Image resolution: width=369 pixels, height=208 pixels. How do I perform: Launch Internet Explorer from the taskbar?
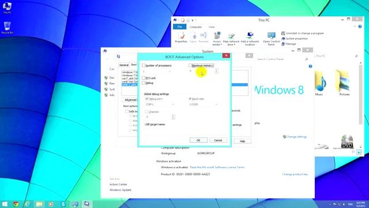click(x=27, y=204)
